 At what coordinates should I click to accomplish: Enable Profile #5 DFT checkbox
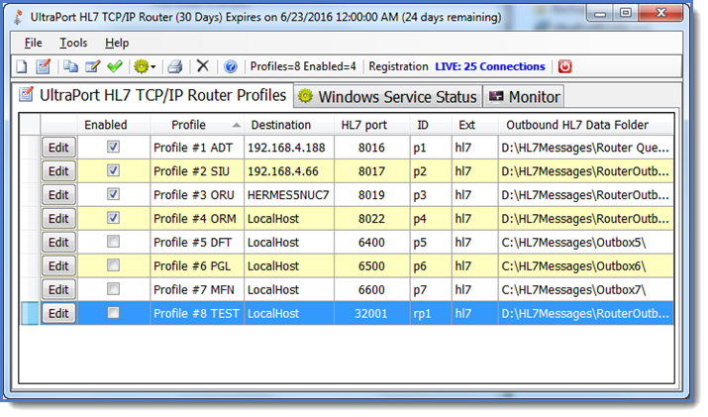(113, 242)
